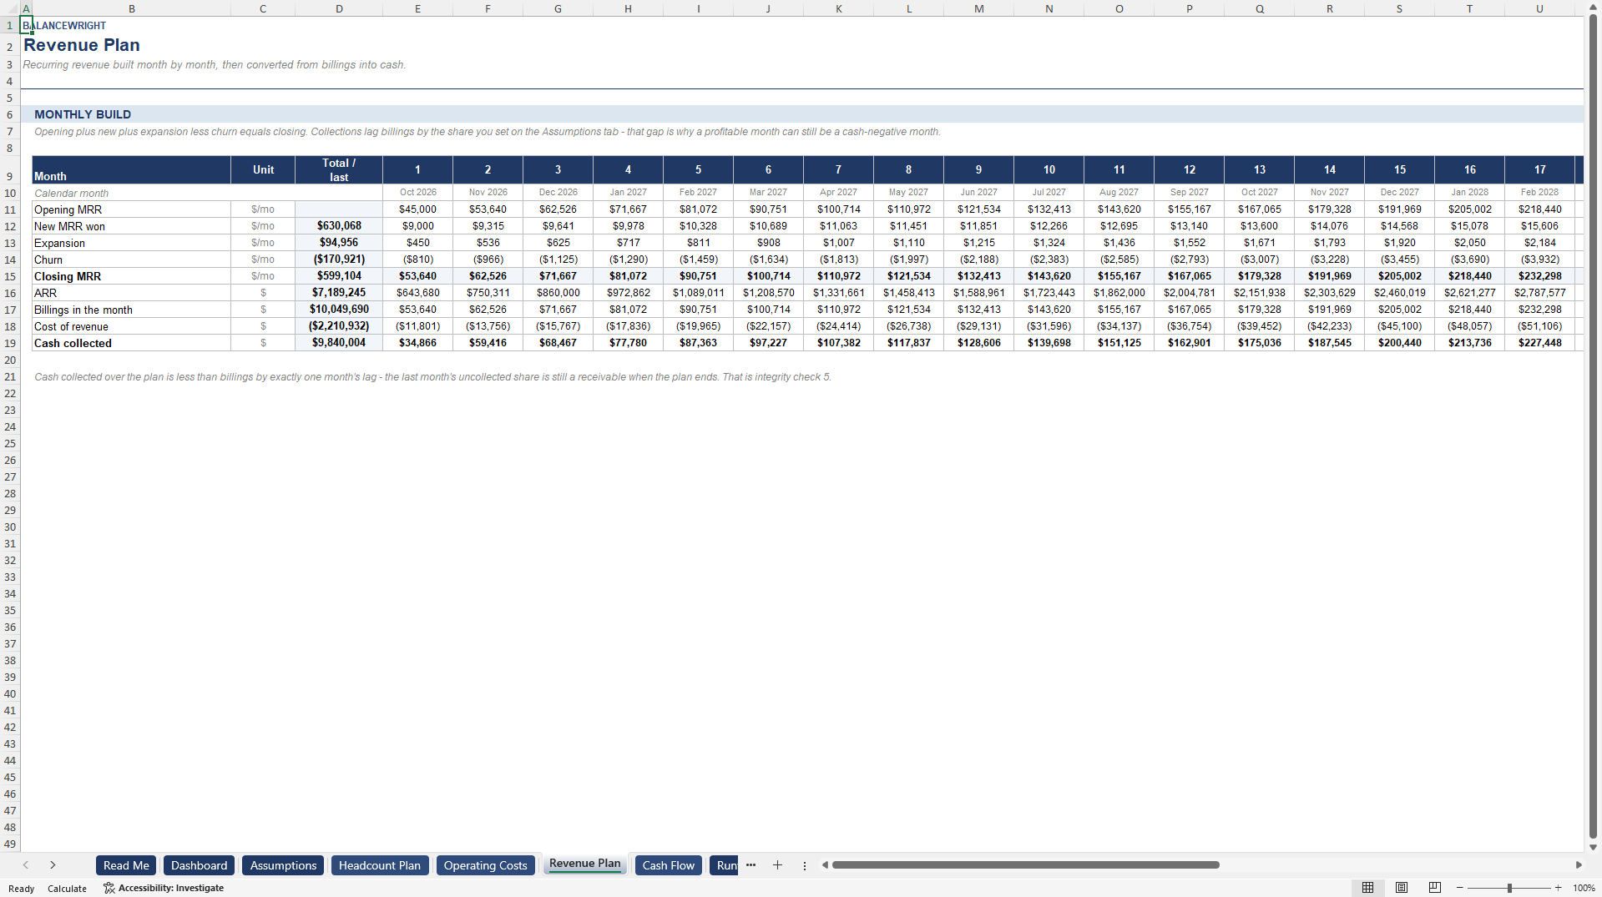Click the vertical scrollbar thumb
The height and width of the screenshot is (897, 1602).
[x=1593, y=426]
